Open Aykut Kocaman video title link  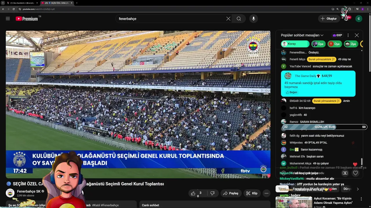coord(333,200)
